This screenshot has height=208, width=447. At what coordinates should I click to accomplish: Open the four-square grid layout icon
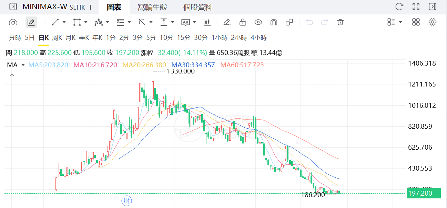point(416,22)
